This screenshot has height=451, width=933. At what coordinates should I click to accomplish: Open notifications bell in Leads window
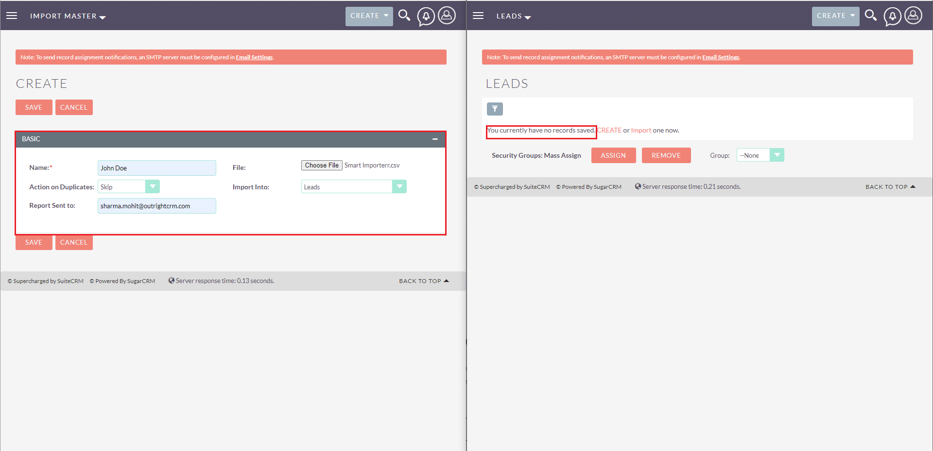(893, 17)
